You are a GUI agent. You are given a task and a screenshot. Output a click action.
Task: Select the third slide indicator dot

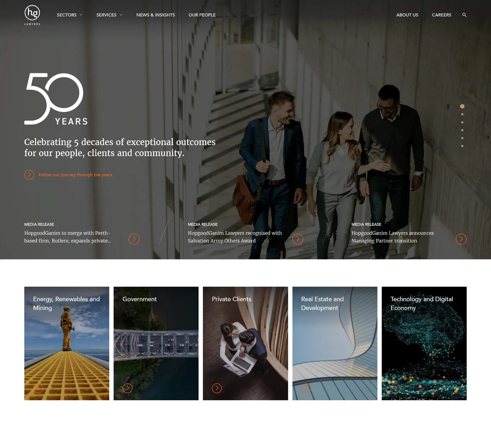[x=462, y=122]
